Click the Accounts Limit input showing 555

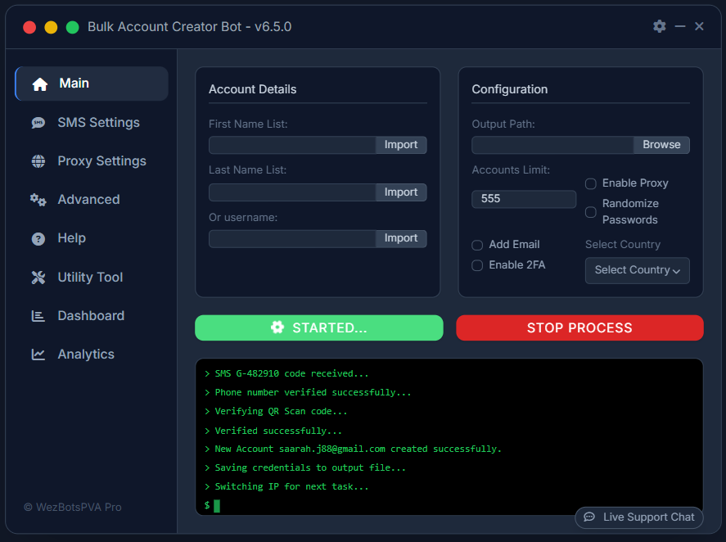tap(523, 199)
